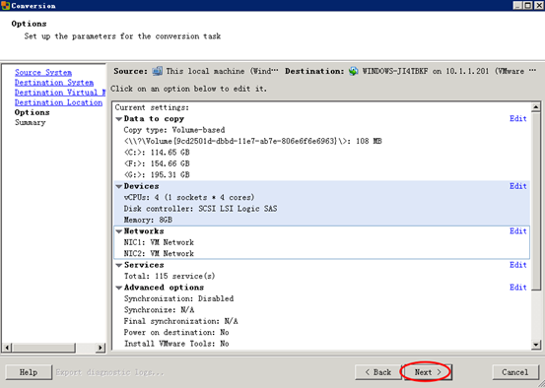Click the destination server globe icon

354,71
